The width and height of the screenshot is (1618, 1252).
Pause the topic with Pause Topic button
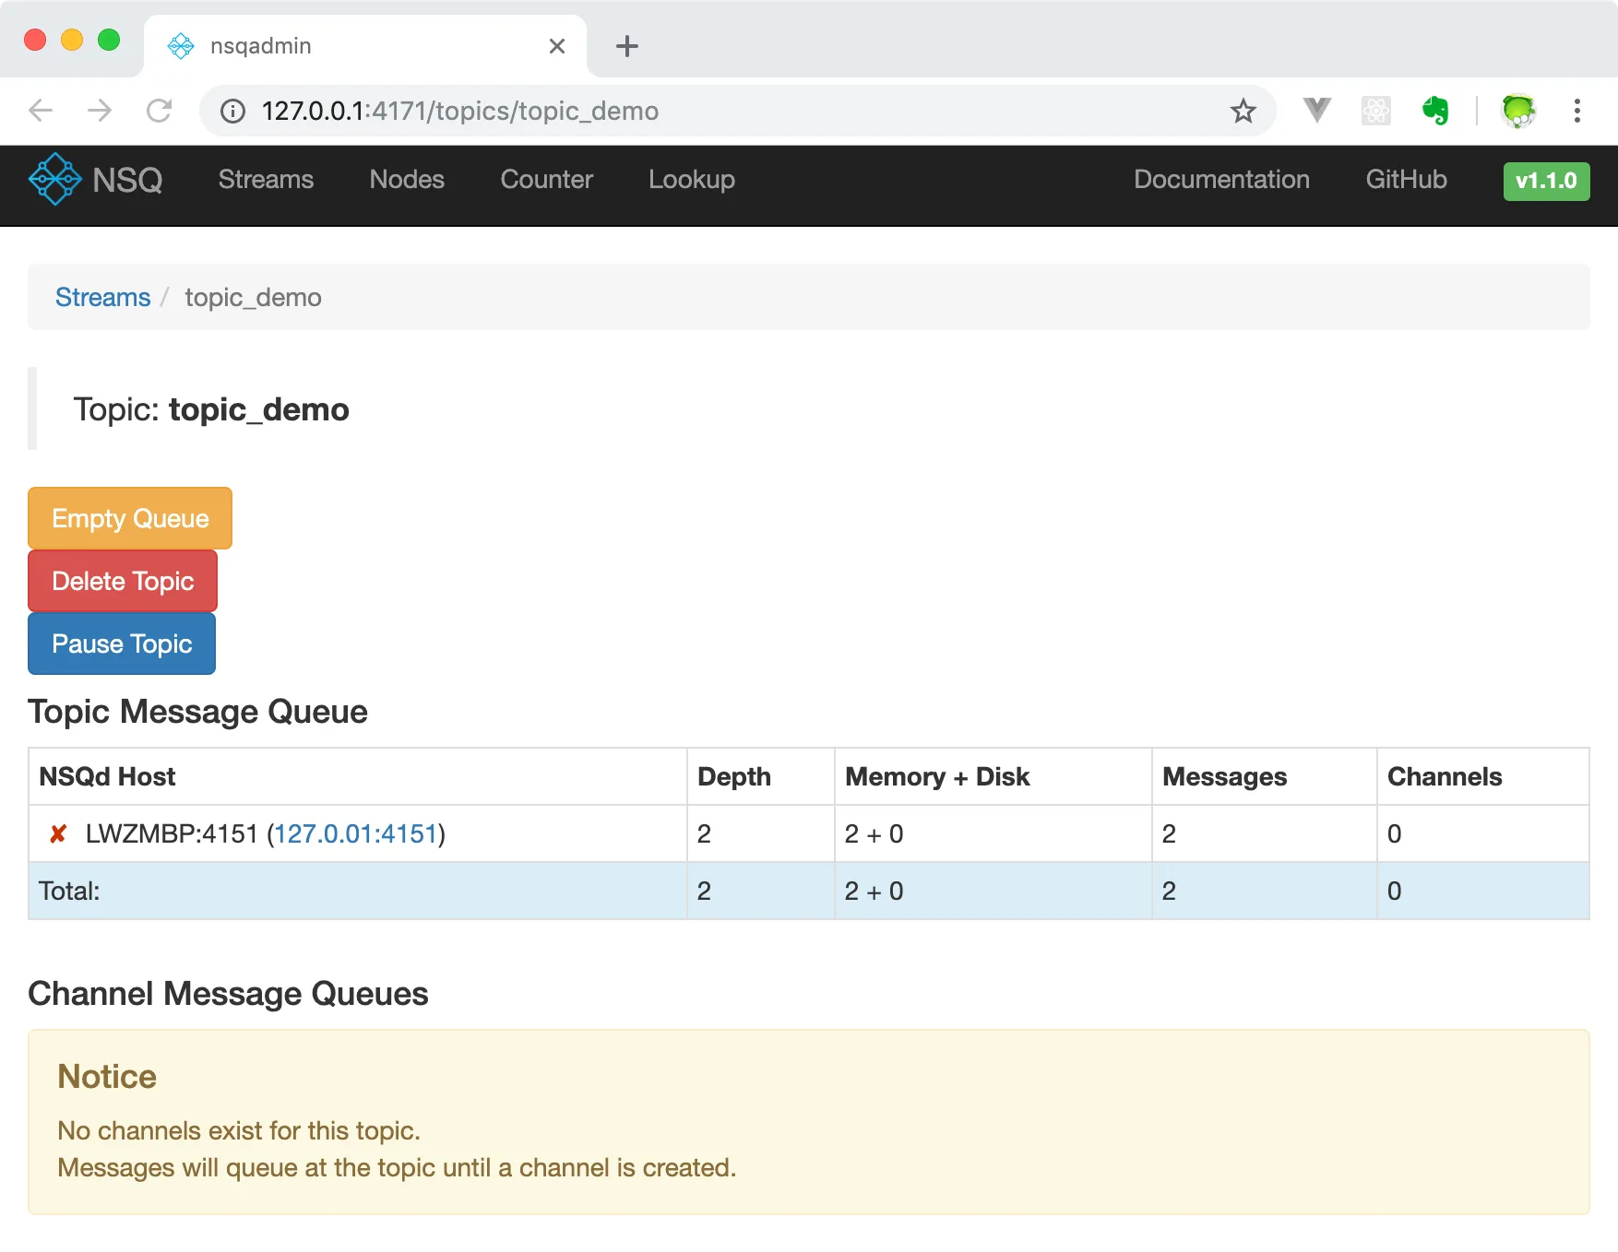(122, 644)
